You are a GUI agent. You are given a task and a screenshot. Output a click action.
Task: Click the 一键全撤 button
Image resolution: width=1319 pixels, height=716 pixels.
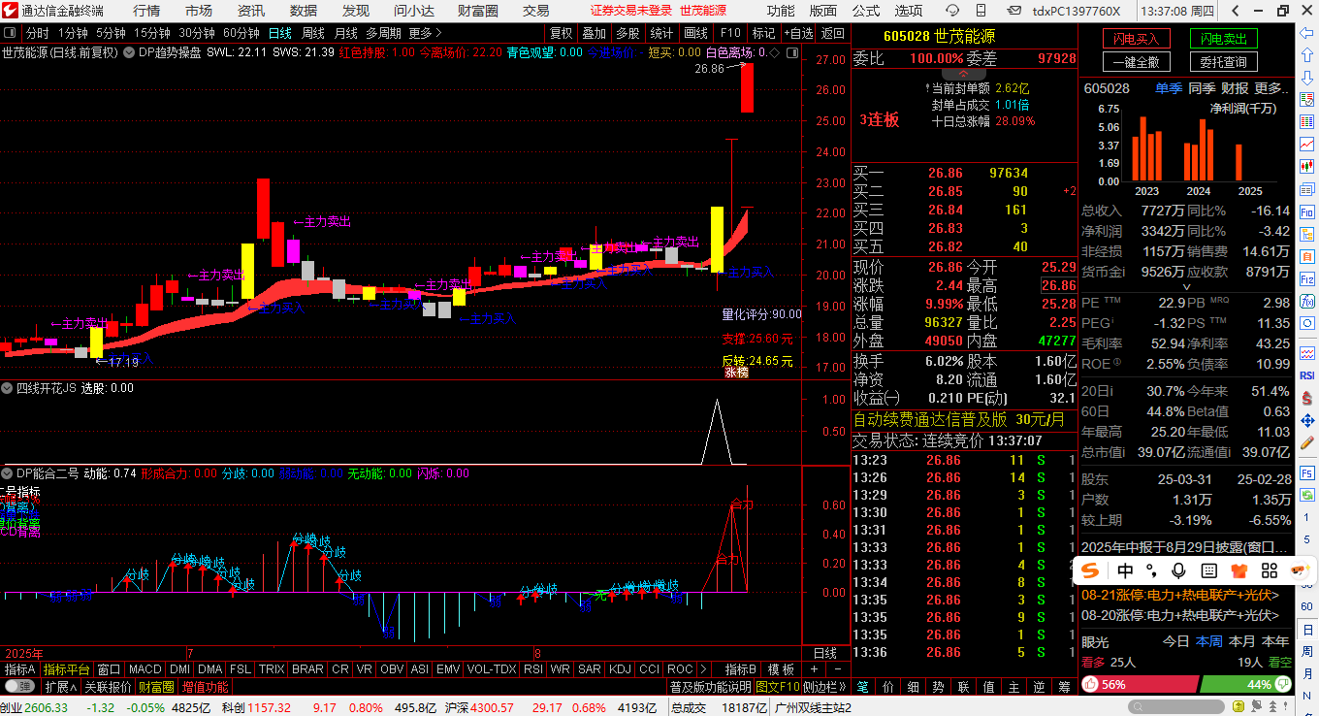coord(1137,62)
